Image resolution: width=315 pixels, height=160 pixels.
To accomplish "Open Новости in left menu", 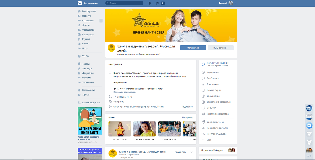I will point(86,16).
